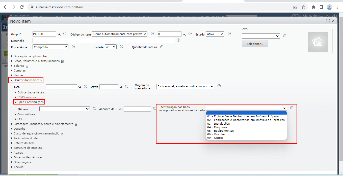
Task: Click note icon beside Estocagem, inspeção
Action: (x=76, y=124)
